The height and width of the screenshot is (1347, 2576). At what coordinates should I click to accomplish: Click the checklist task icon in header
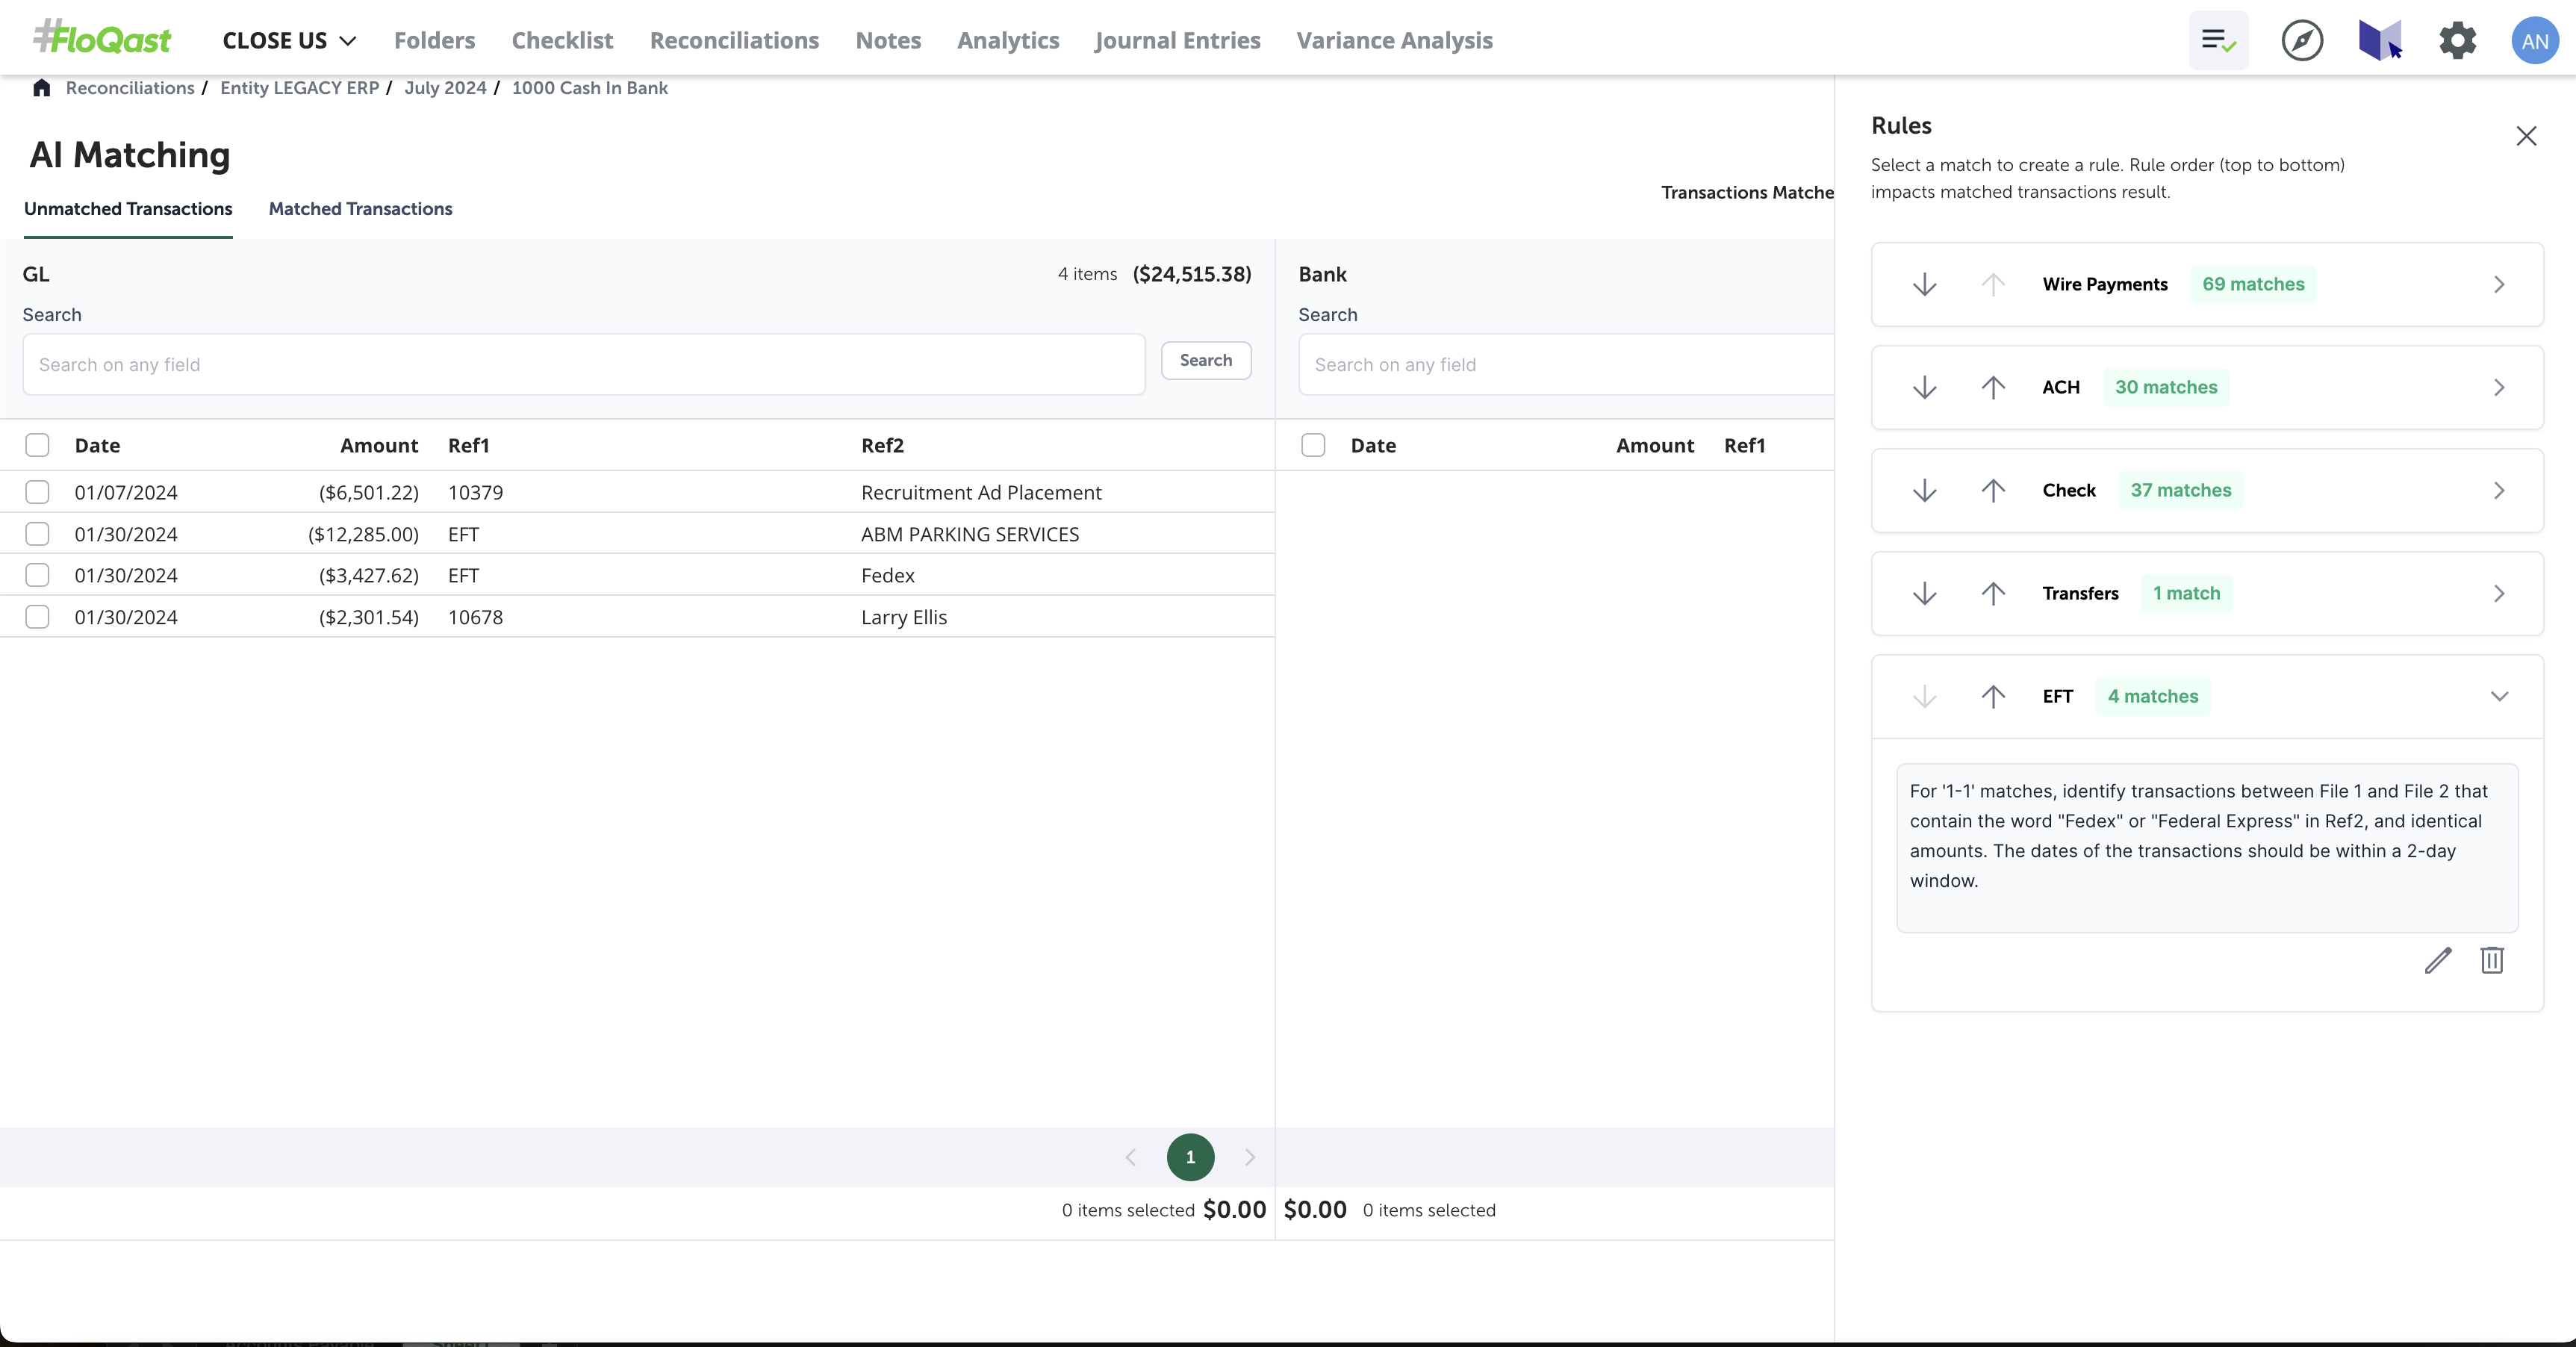[x=2218, y=41]
